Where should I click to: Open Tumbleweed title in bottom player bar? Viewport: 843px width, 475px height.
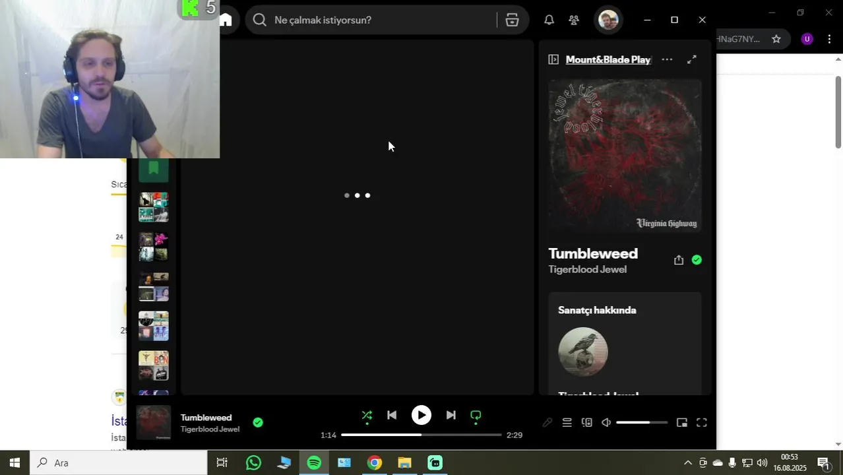point(206,418)
